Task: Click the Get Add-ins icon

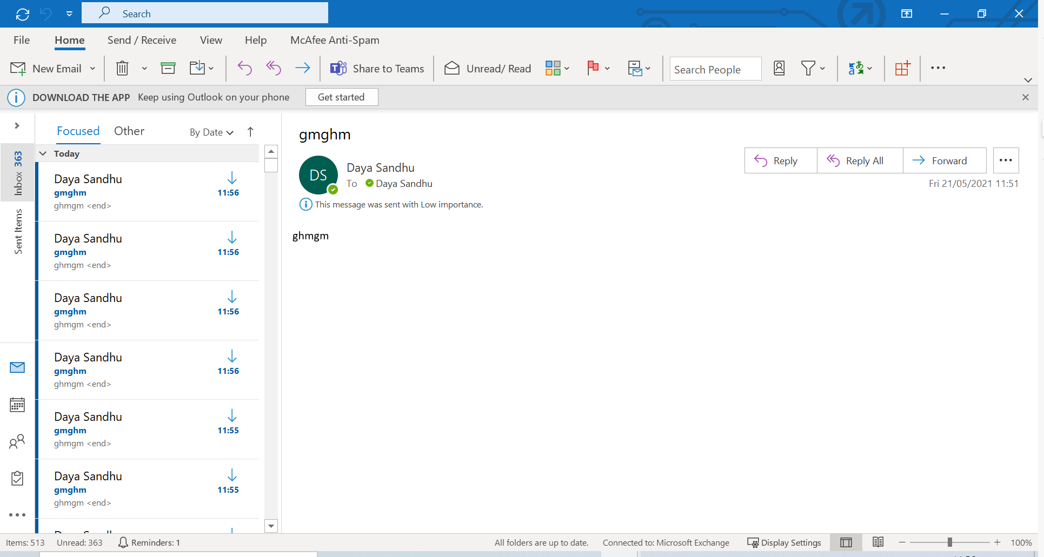Action: point(902,68)
